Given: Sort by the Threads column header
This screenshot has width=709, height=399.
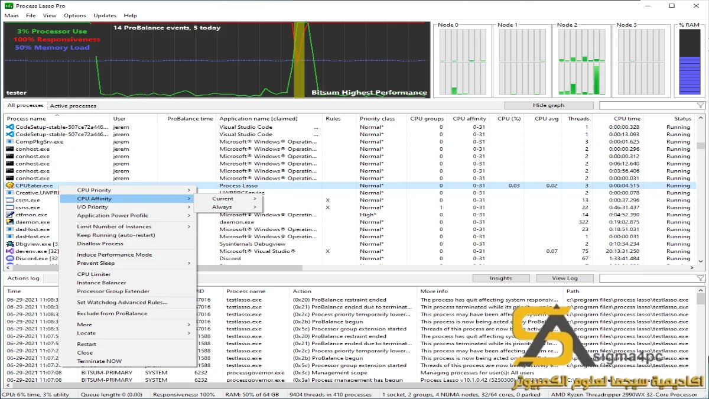Looking at the screenshot, I should 577,119.
